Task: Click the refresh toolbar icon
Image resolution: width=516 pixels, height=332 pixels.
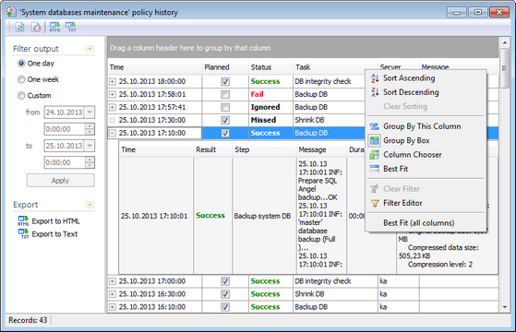Action: click(19, 28)
